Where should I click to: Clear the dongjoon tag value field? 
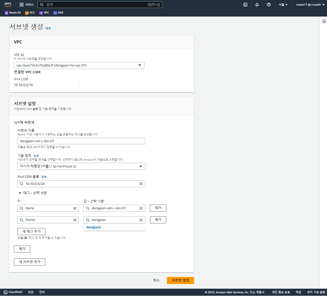(x=141, y=220)
